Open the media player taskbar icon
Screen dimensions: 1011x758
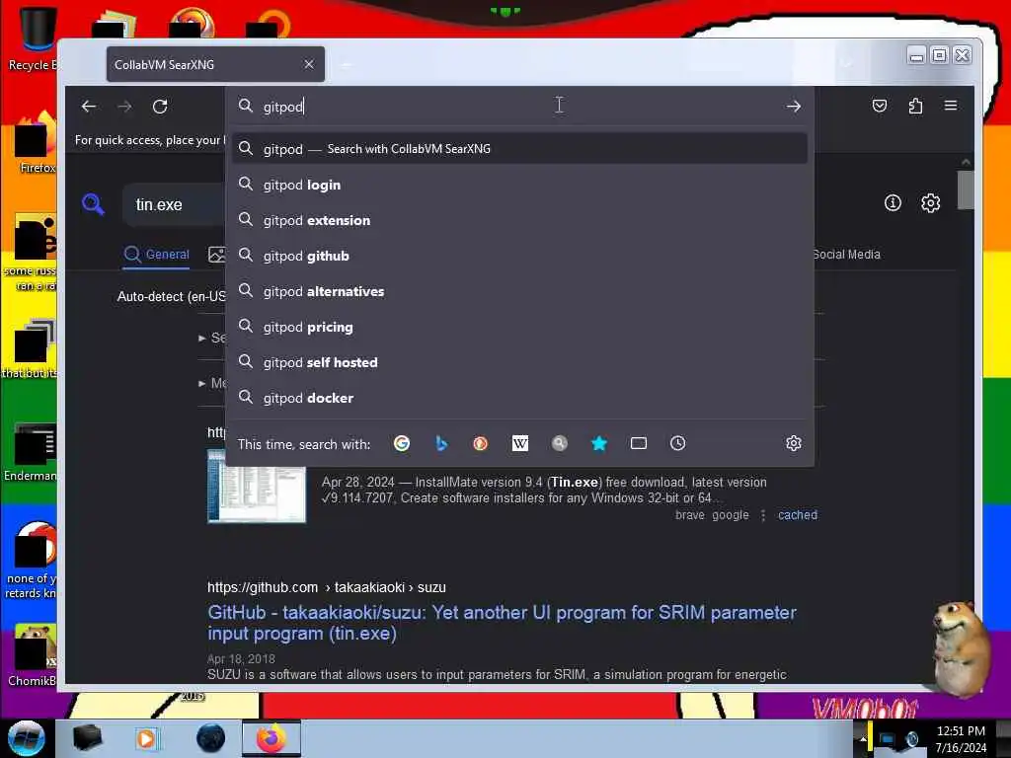pos(146,738)
